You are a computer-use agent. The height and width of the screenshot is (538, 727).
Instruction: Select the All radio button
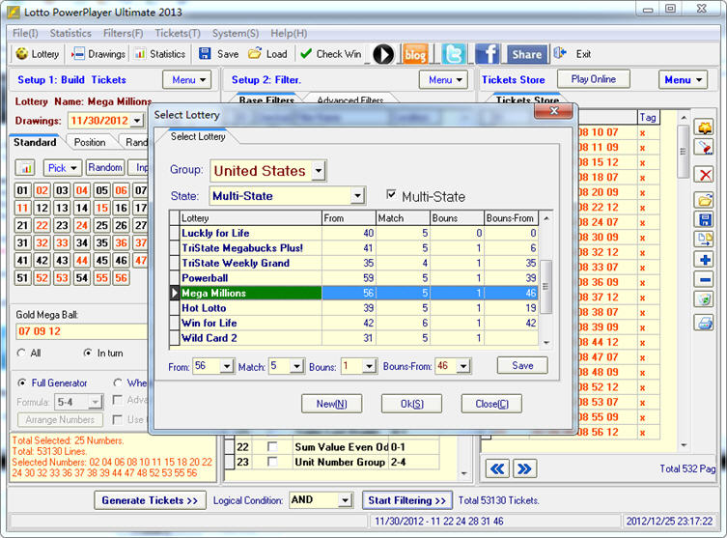pyautogui.click(x=21, y=353)
